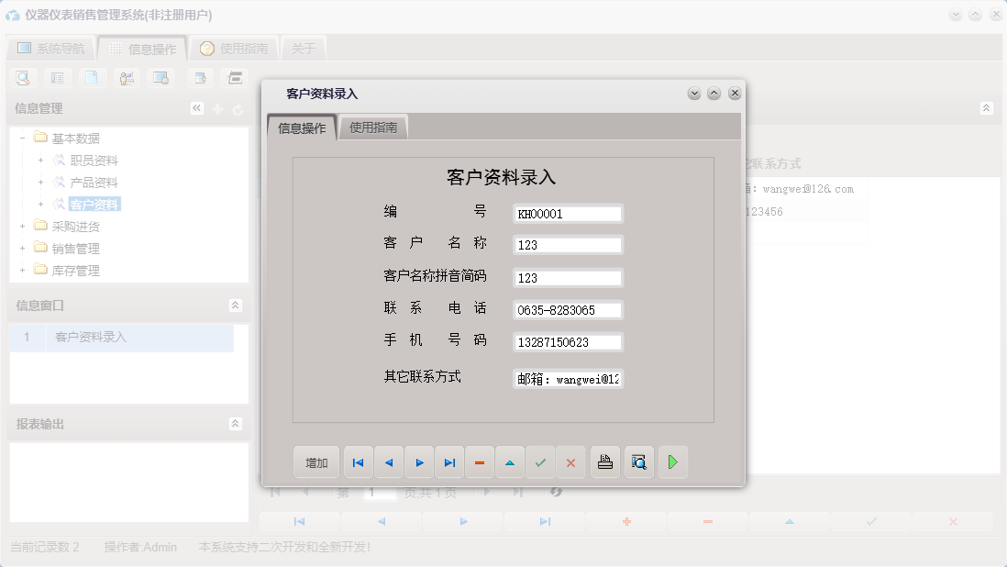Image resolution: width=1007 pixels, height=567 pixels.
Task: Expand the 采购进货 tree node
Action: point(23,226)
